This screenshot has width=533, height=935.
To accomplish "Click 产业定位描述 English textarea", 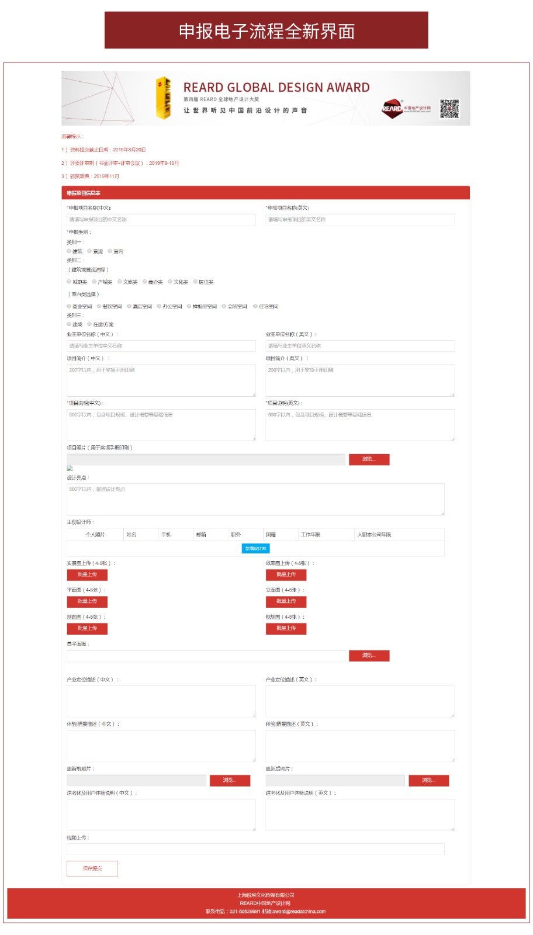I will click(x=360, y=702).
